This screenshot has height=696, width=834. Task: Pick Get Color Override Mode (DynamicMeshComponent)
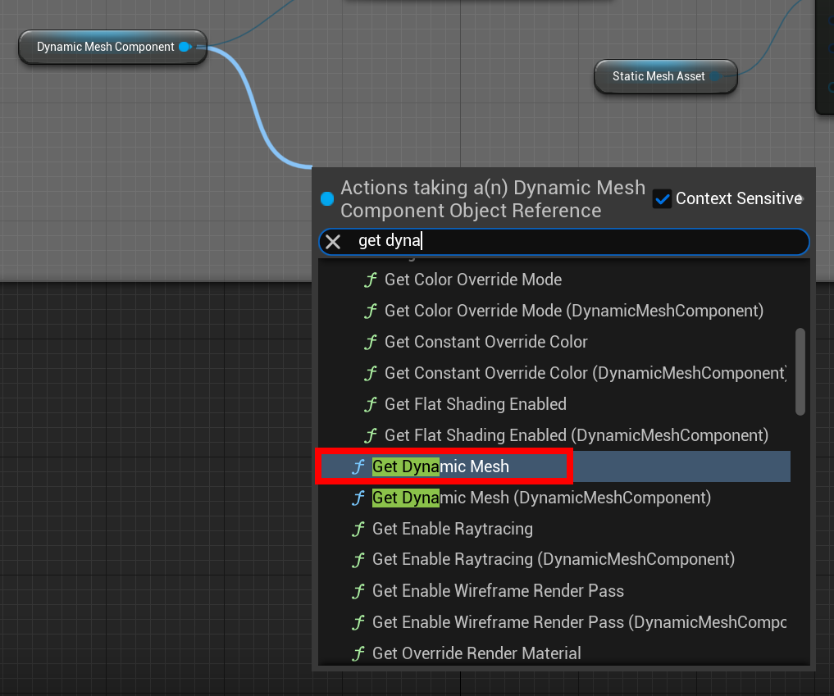(555, 311)
